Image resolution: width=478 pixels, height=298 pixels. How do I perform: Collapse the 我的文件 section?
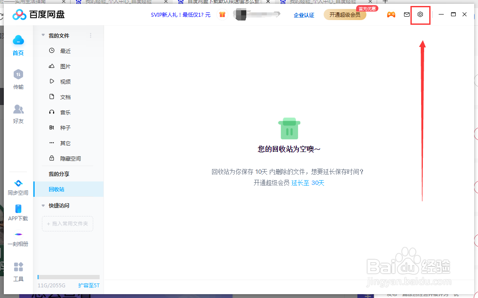click(43, 35)
